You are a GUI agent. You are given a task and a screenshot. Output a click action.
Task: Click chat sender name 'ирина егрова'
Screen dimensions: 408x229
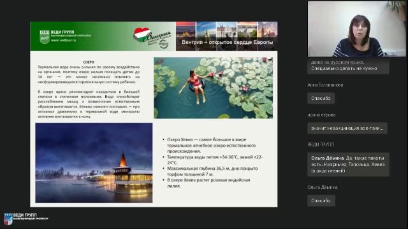[x=321, y=114]
